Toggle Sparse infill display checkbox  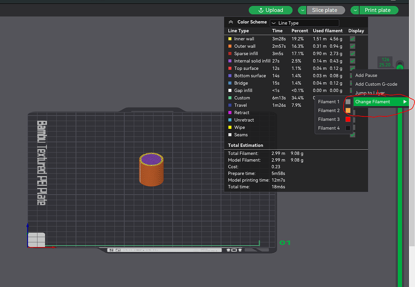pyautogui.click(x=352, y=54)
